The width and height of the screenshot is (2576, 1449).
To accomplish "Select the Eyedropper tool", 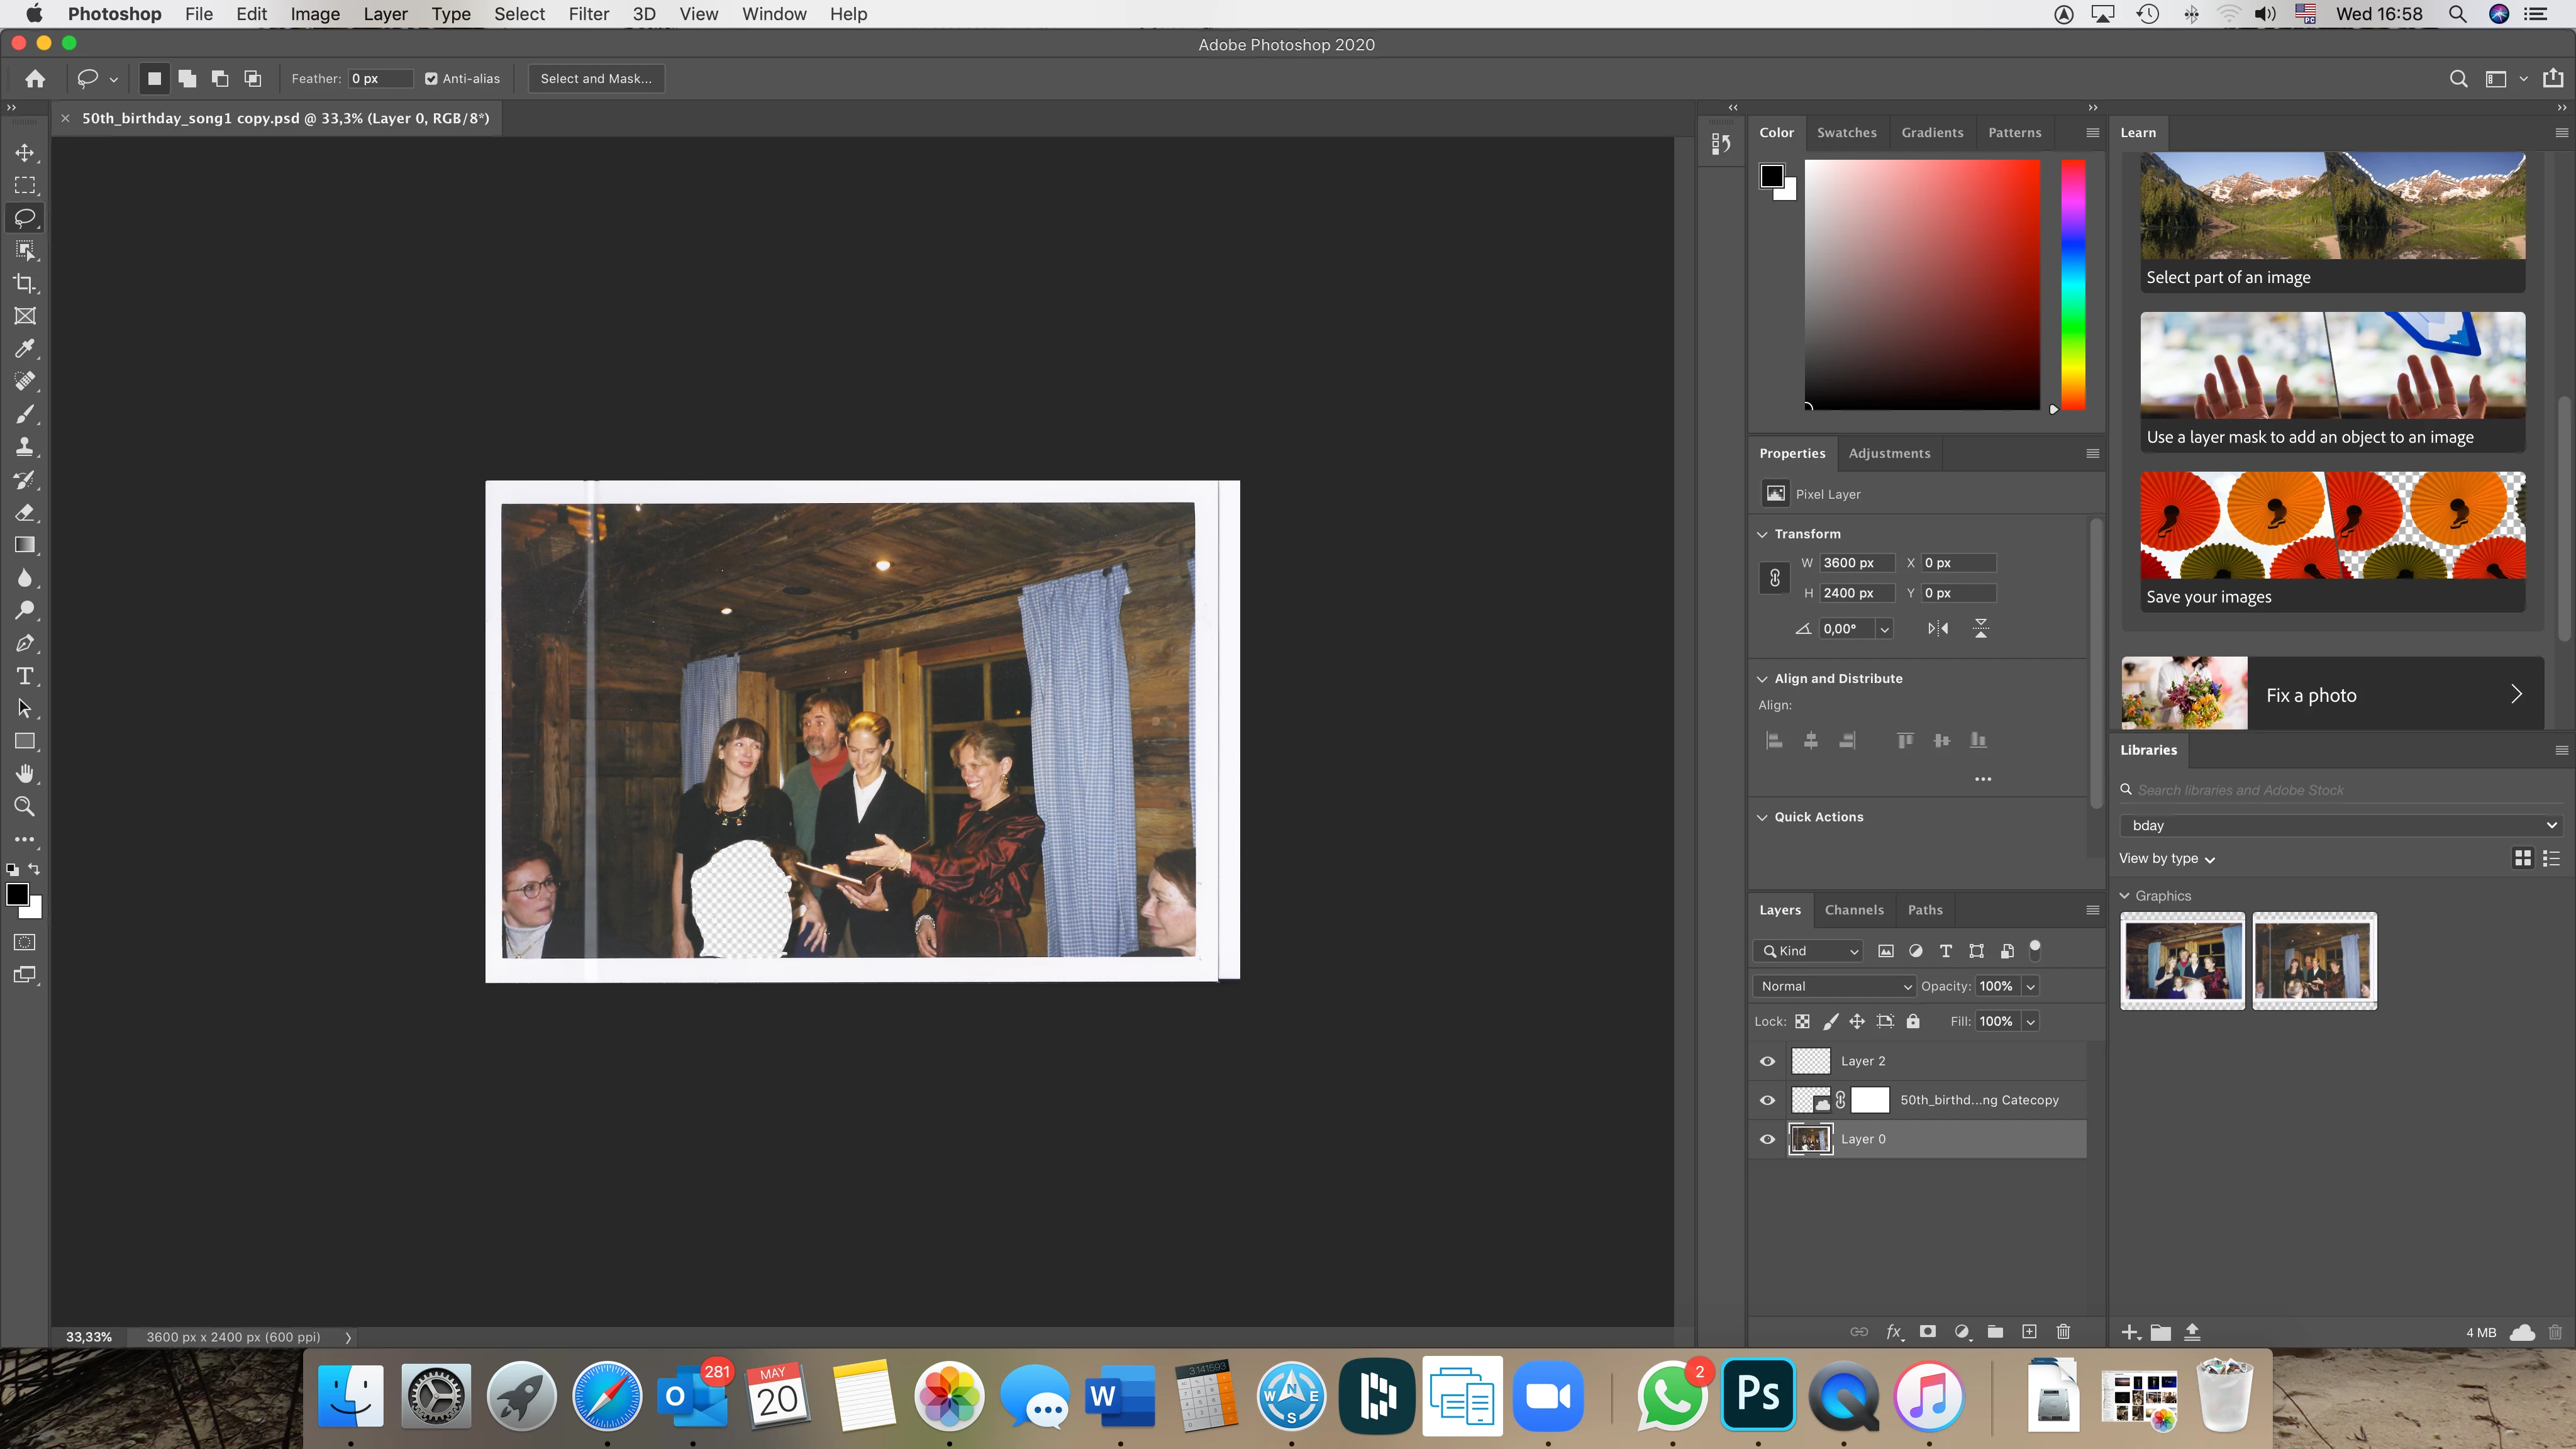I will pyautogui.click(x=25, y=349).
